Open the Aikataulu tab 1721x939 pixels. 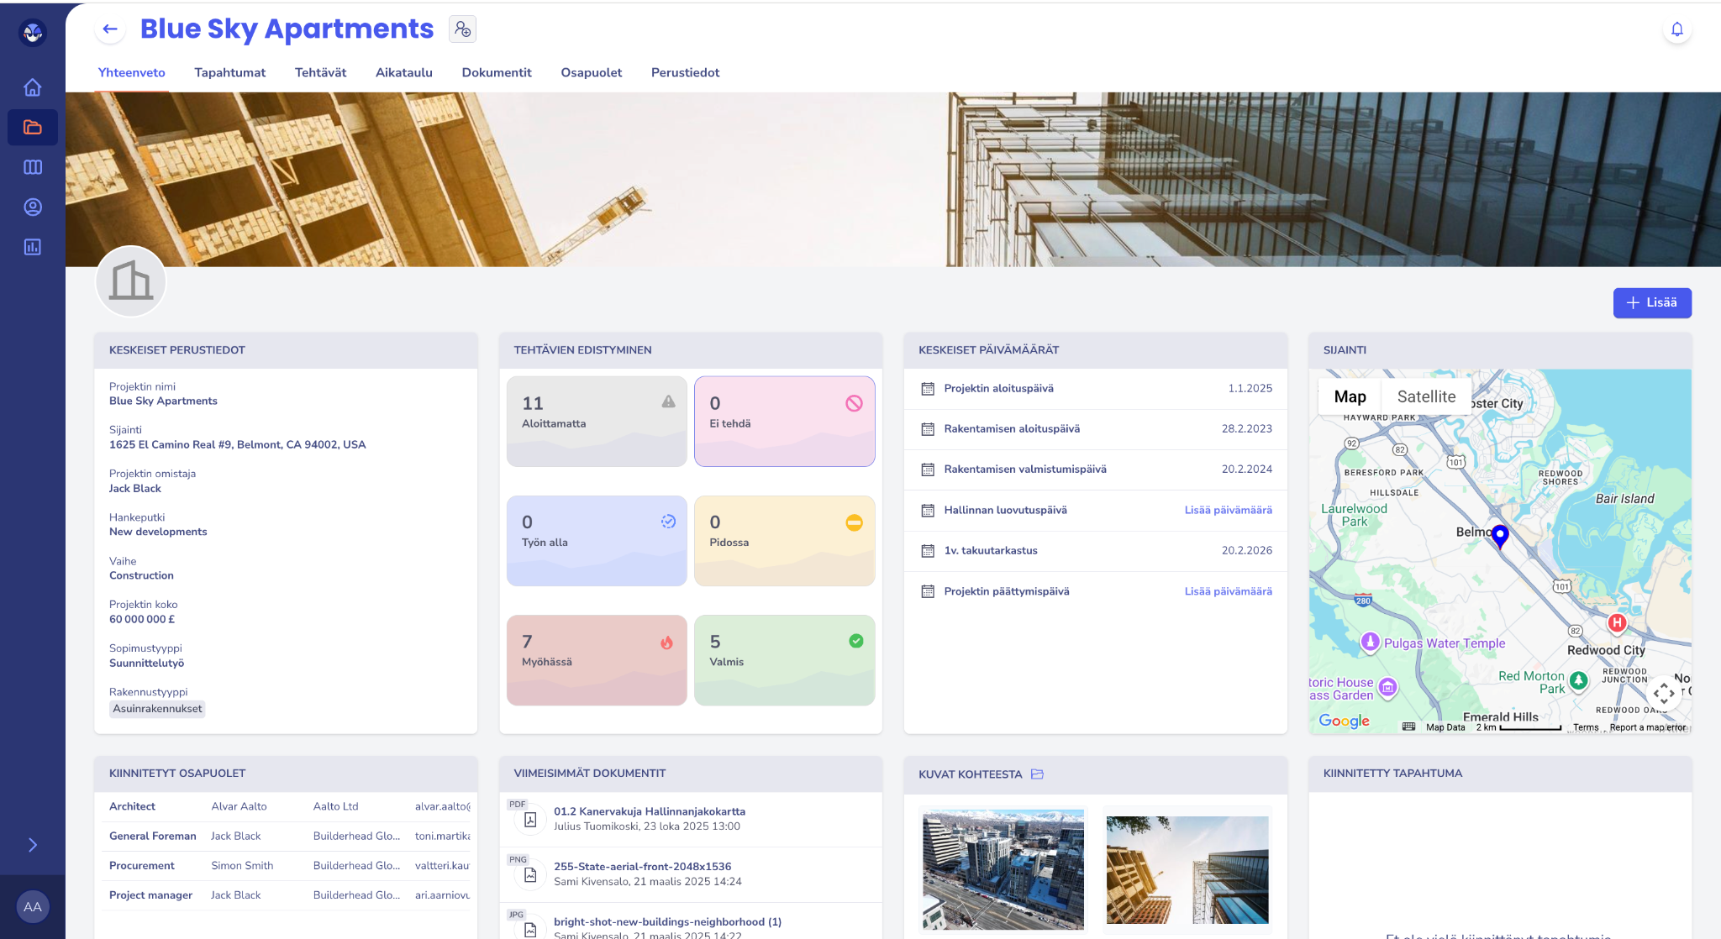coord(403,72)
